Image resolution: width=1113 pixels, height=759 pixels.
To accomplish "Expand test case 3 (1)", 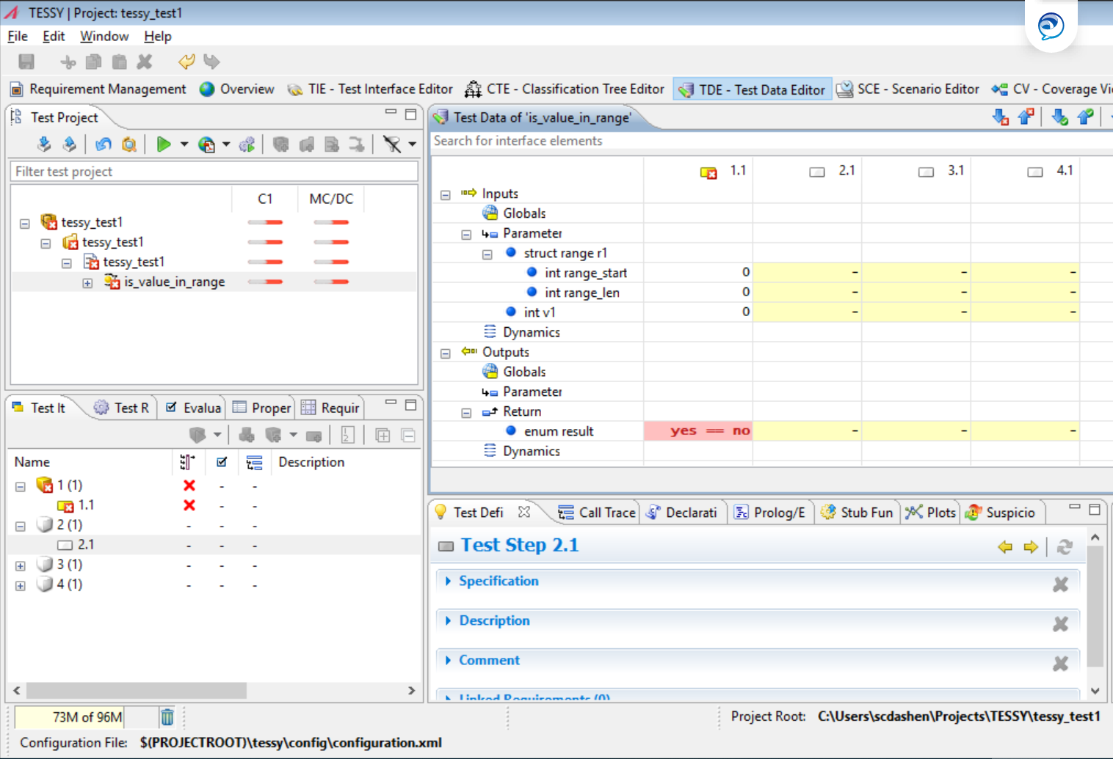I will 21,566.
